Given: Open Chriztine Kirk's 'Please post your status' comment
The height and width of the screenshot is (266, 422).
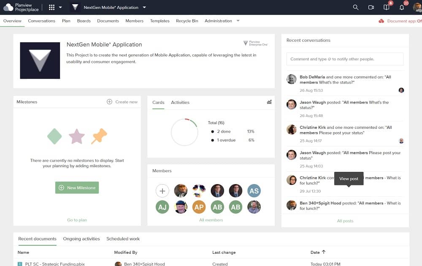Looking at the screenshot, I should coord(346,130).
